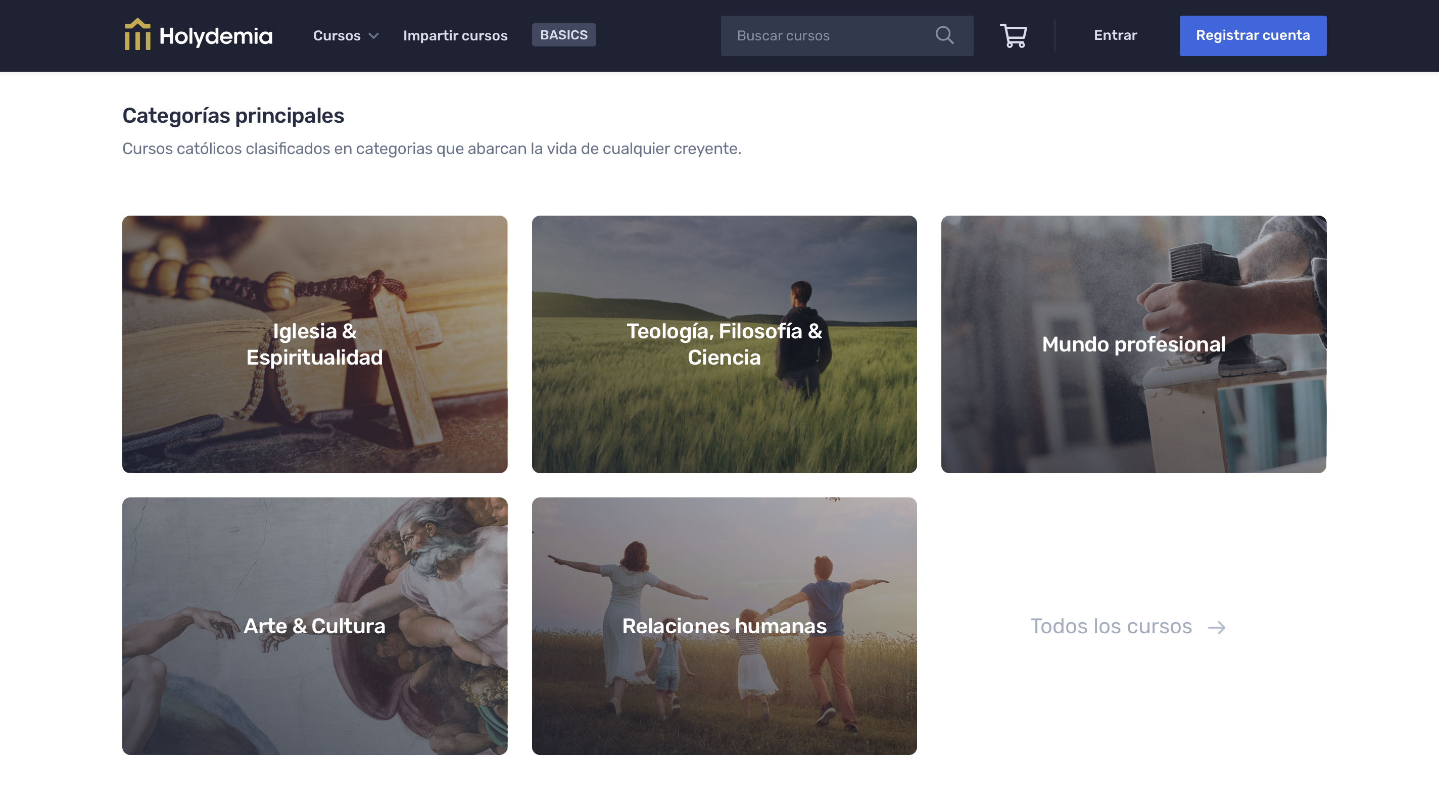Follow the Todos los cursos link

tap(1128, 626)
